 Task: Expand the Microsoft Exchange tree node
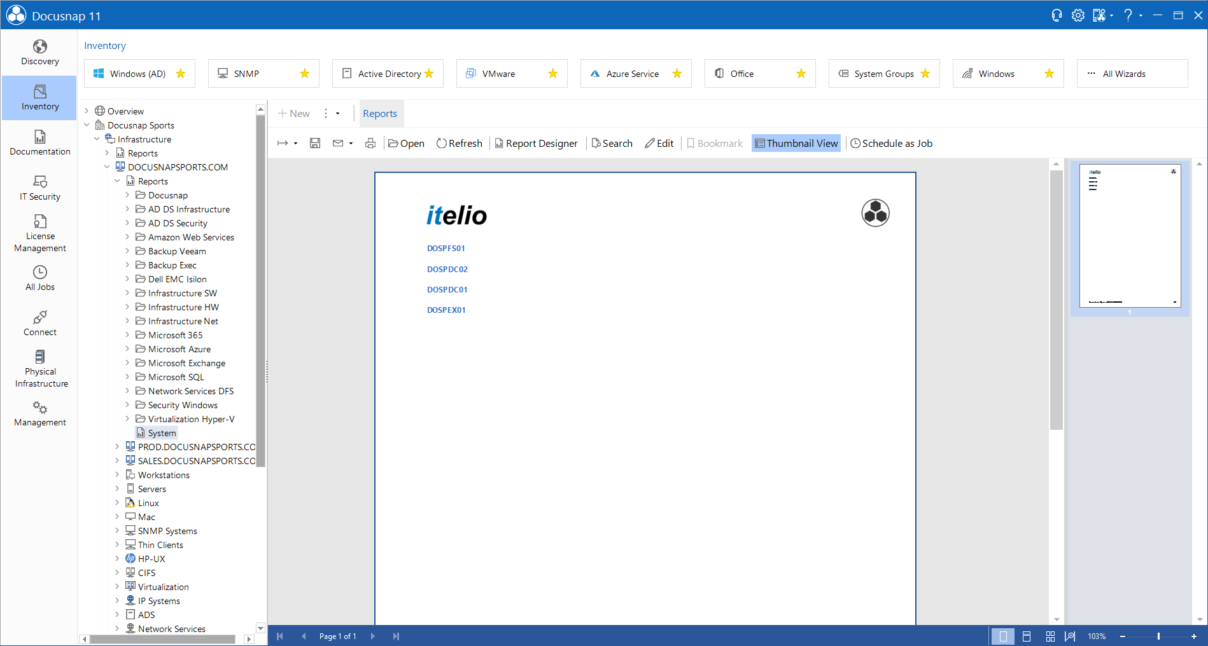click(x=128, y=362)
